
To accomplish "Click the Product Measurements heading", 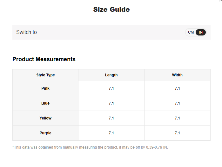I will point(44,59).
